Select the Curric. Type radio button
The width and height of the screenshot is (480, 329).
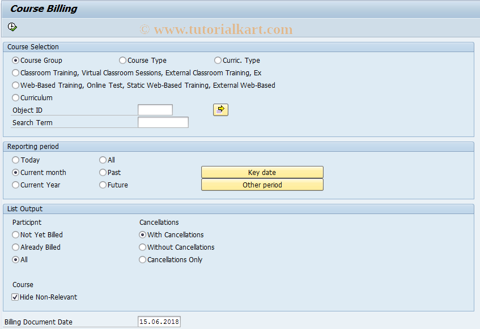[218, 60]
